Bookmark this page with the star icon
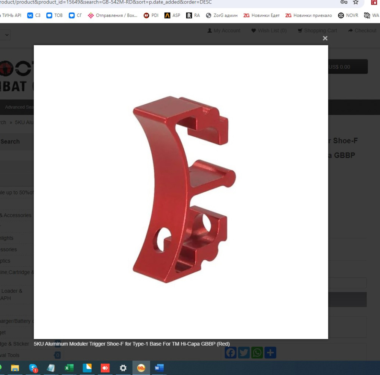Image resolution: width=380 pixels, height=375 pixels. click(356, 2)
